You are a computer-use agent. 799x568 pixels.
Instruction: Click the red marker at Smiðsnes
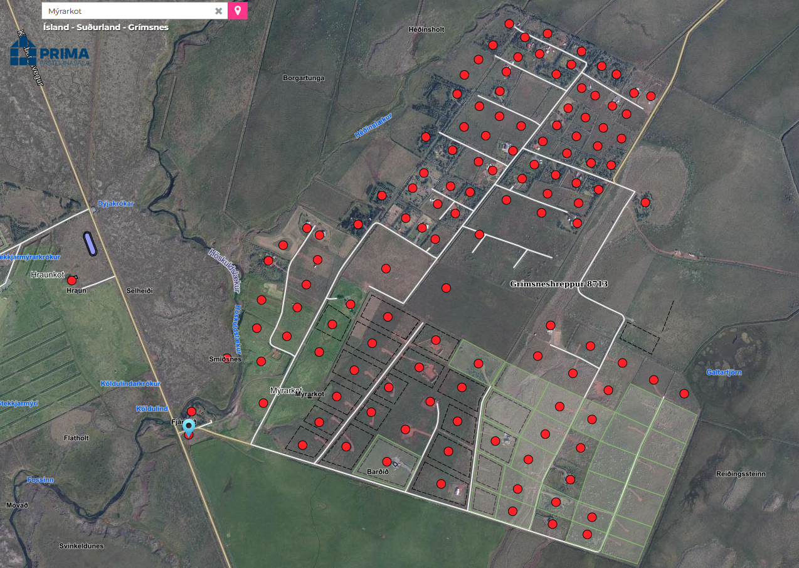pyautogui.click(x=227, y=358)
